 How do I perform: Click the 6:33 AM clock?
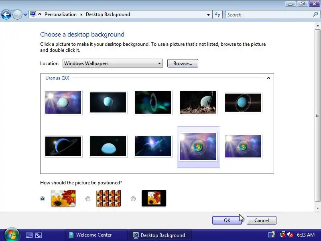306,235
